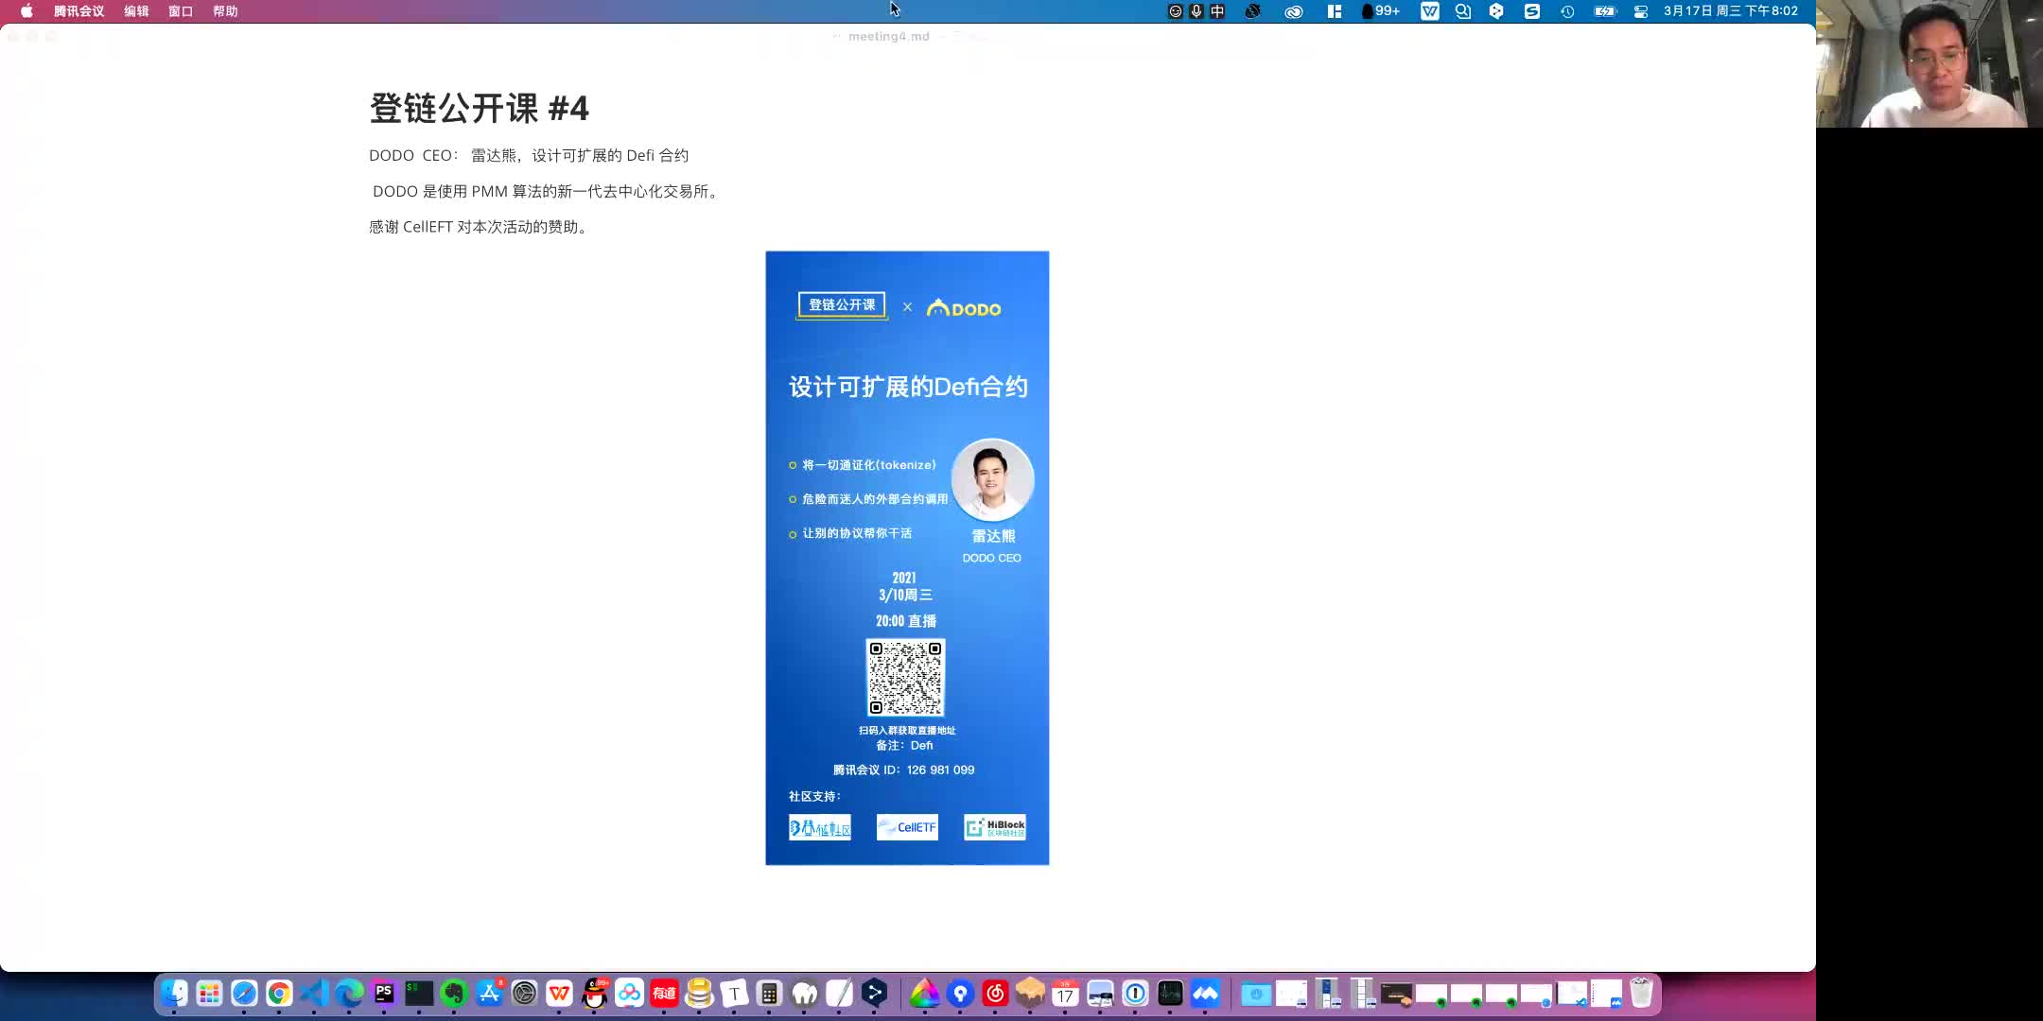Image resolution: width=2043 pixels, height=1021 pixels.
Task: Open 1Password from the Dock
Action: pos(1135,994)
